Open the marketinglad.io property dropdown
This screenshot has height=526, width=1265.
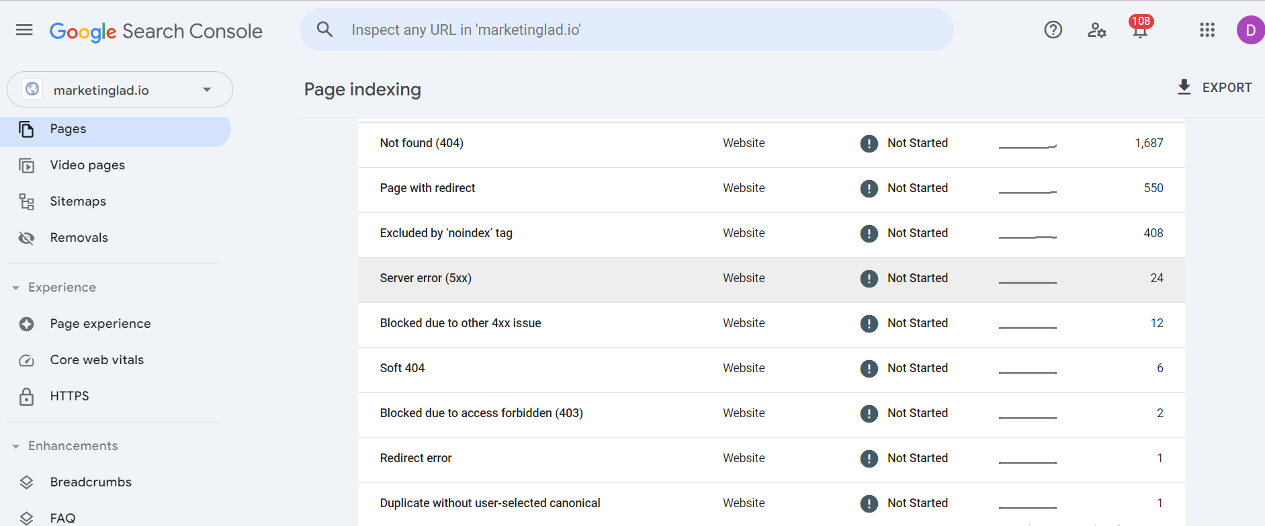coord(120,89)
